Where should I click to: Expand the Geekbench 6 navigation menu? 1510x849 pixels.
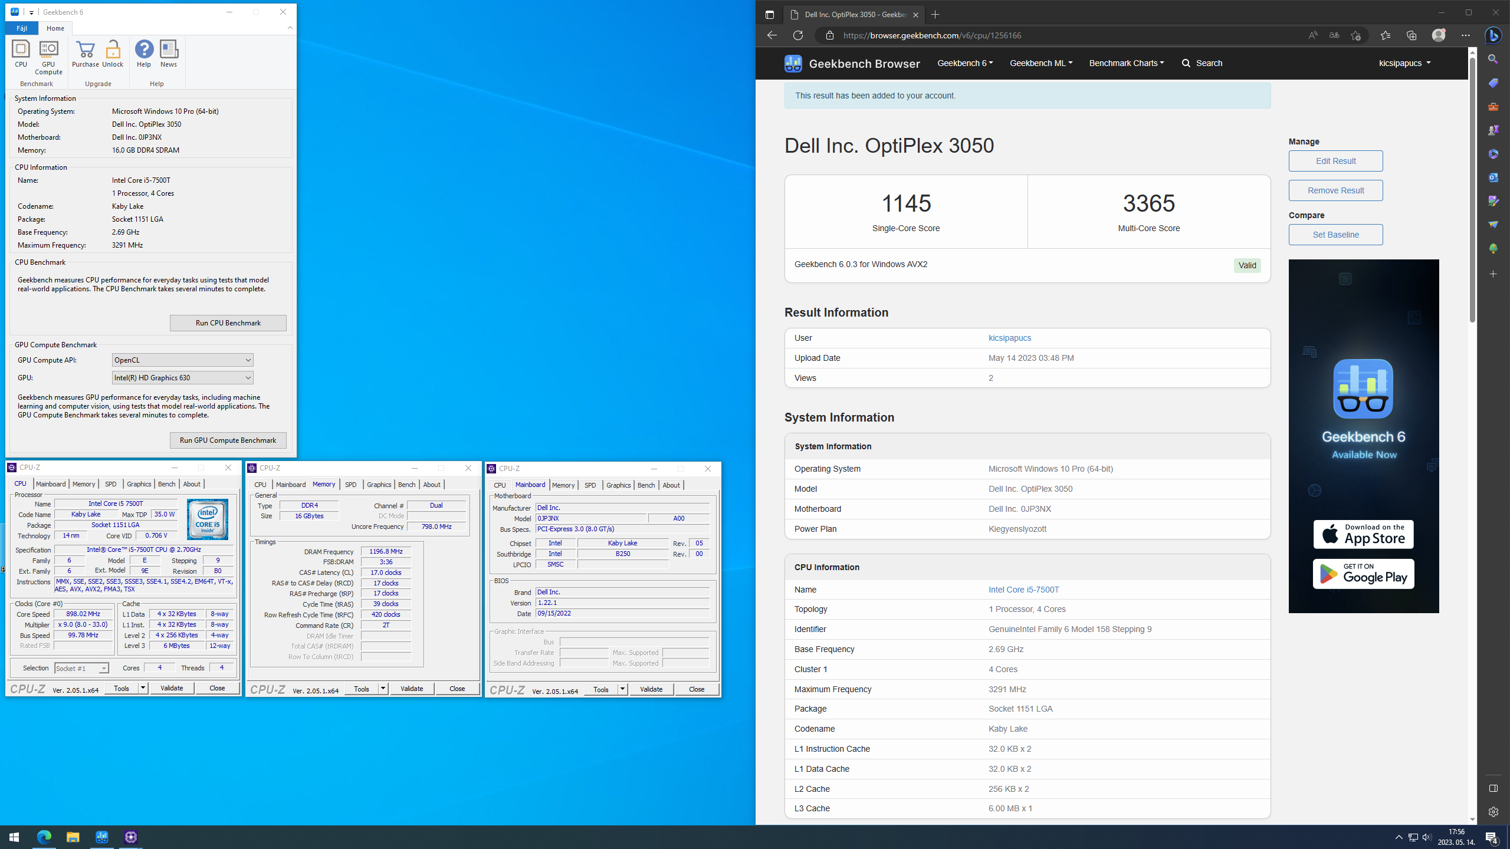(965, 63)
